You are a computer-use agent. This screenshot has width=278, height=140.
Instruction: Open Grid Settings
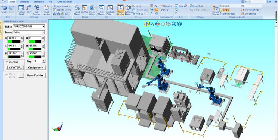(x=249, y=14)
